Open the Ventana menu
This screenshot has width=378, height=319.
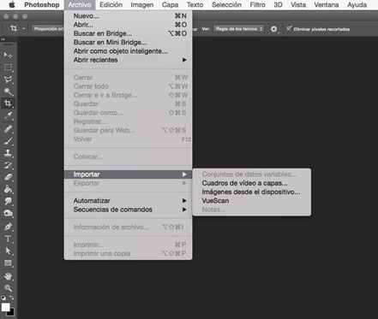327,5
